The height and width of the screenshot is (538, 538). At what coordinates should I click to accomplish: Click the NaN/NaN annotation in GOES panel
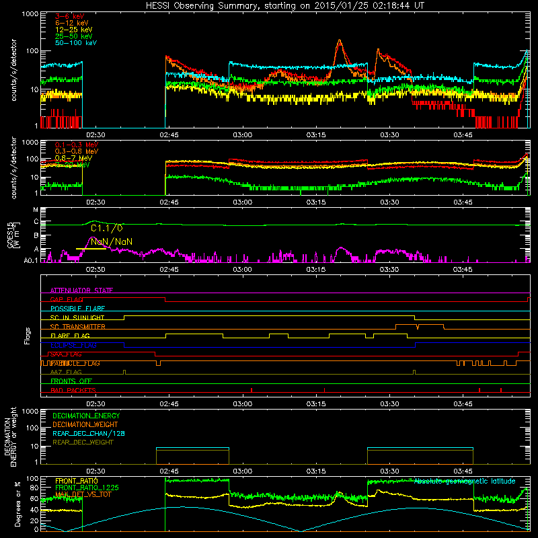click(112, 241)
